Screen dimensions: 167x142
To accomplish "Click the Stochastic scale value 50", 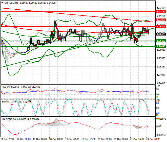I will click(157, 108).
